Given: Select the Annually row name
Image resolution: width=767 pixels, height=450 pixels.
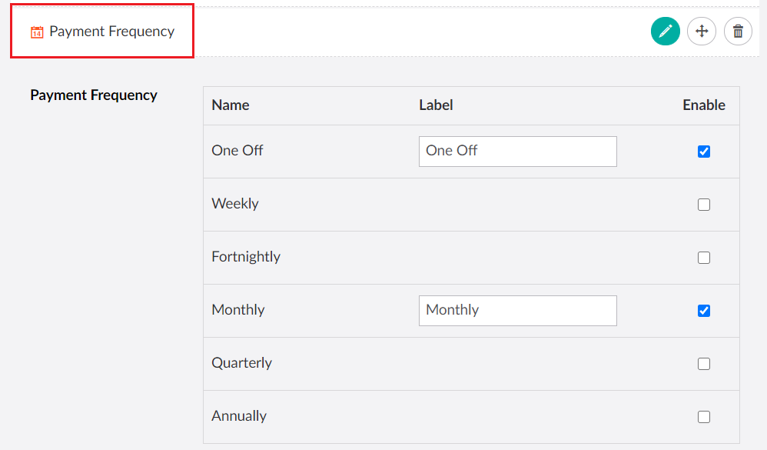Looking at the screenshot, I should click(238, 415).
